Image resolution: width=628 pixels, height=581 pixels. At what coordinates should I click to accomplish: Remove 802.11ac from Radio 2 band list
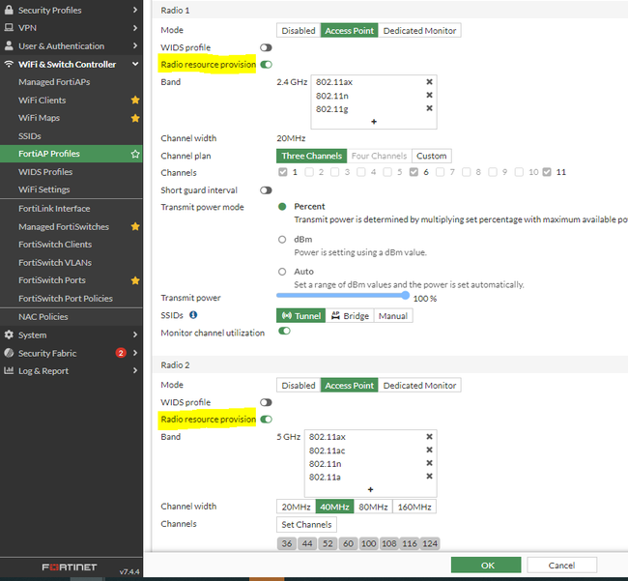coord(429,450)
